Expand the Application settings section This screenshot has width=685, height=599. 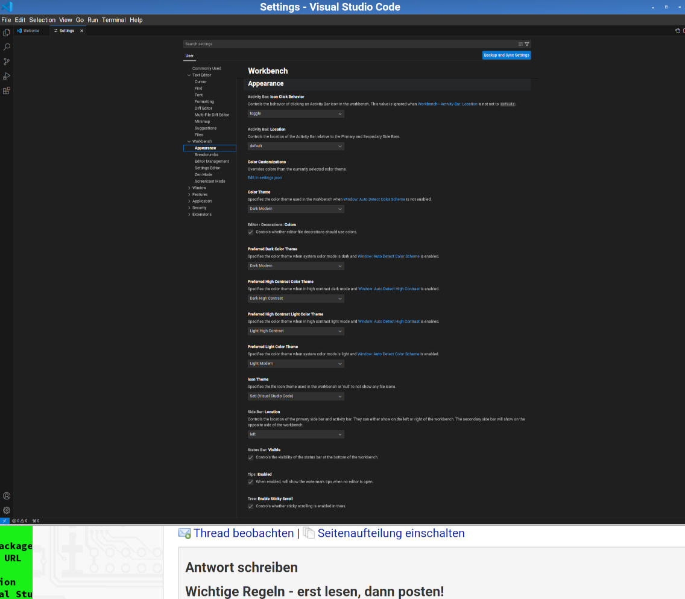pos(189,201)
